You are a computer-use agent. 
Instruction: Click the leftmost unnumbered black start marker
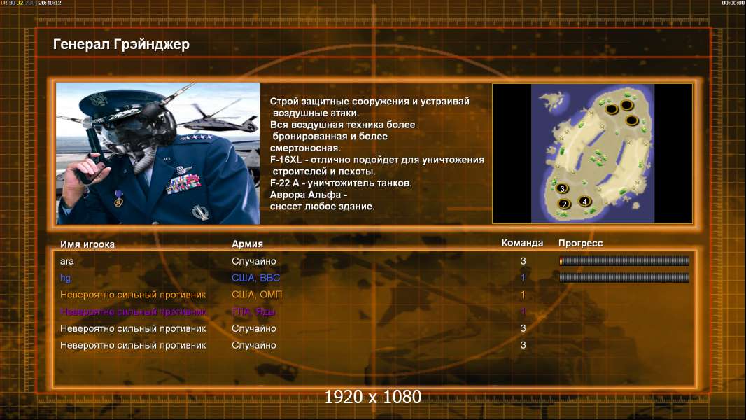tap(612, 109)
